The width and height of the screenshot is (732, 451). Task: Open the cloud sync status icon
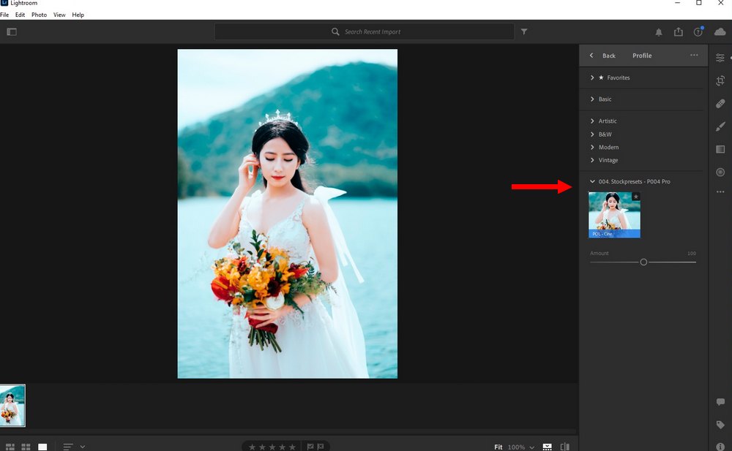tap(720, 32)
